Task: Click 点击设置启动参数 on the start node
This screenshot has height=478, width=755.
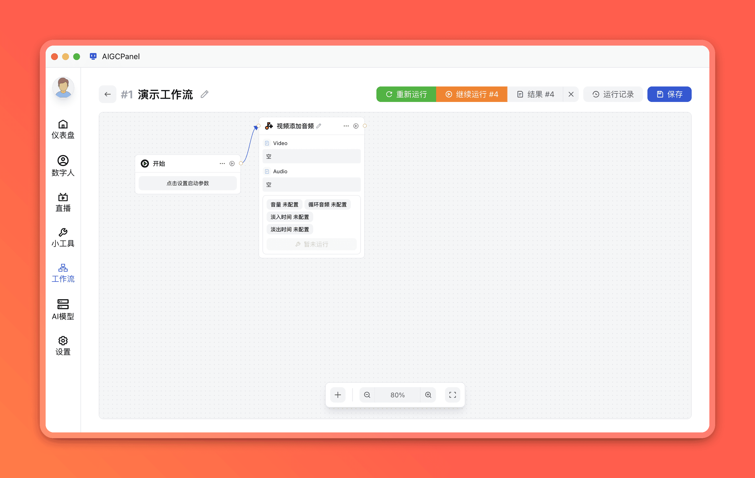Action: 188,183
